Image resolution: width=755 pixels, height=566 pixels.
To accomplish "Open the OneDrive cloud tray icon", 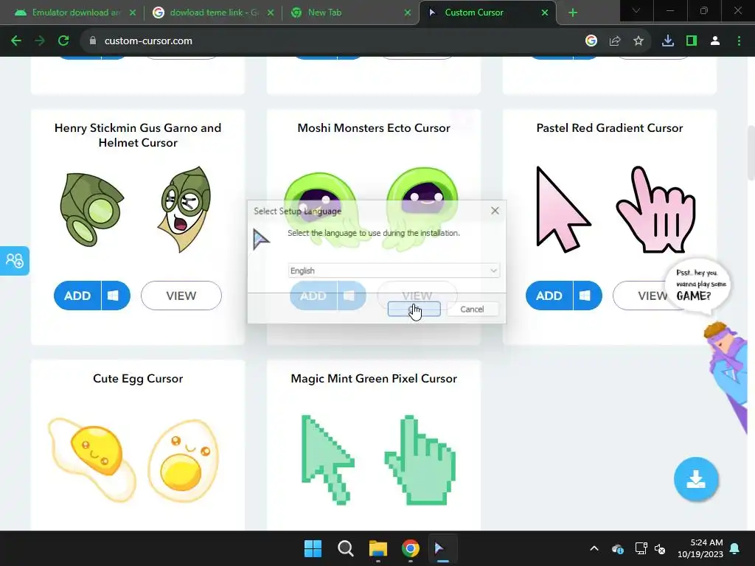I will coord(618,548).
